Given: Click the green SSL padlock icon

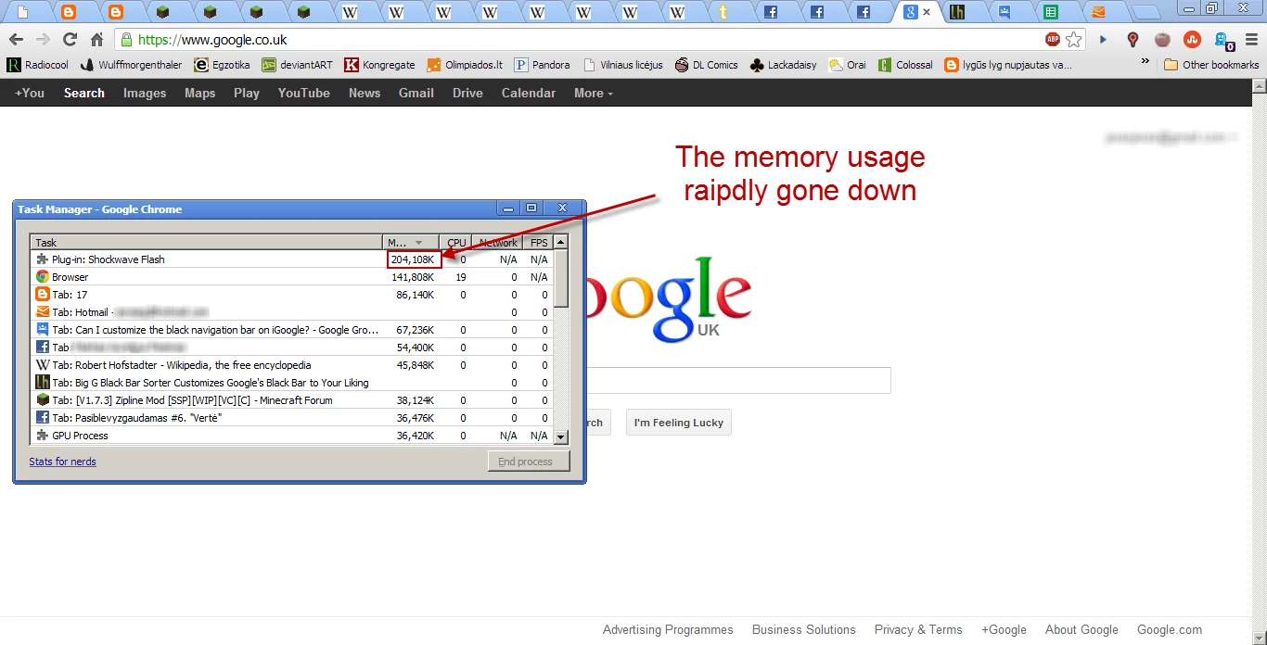Looking at the screenshot, I should [x=126, y=40].
